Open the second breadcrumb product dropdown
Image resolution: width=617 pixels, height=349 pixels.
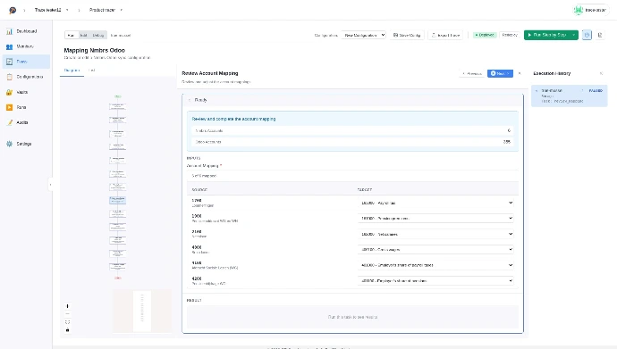tap(122, 10)
